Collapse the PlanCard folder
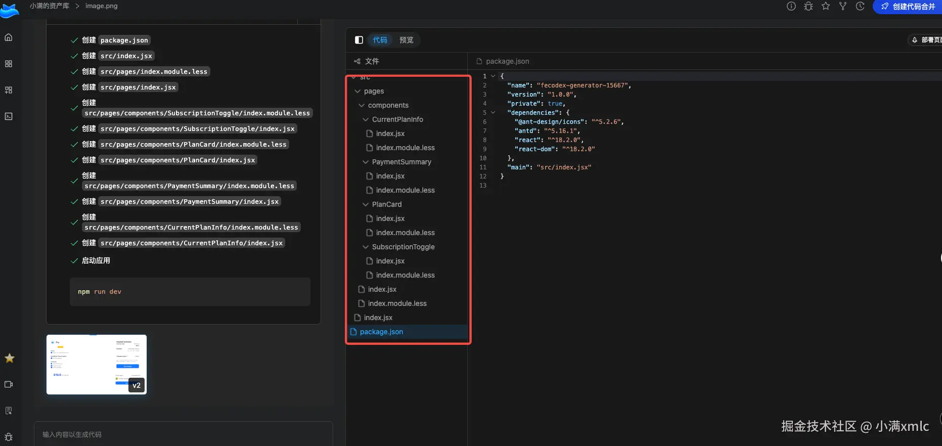The width and height of the screenshot is (942, 446). coord(366,204)
